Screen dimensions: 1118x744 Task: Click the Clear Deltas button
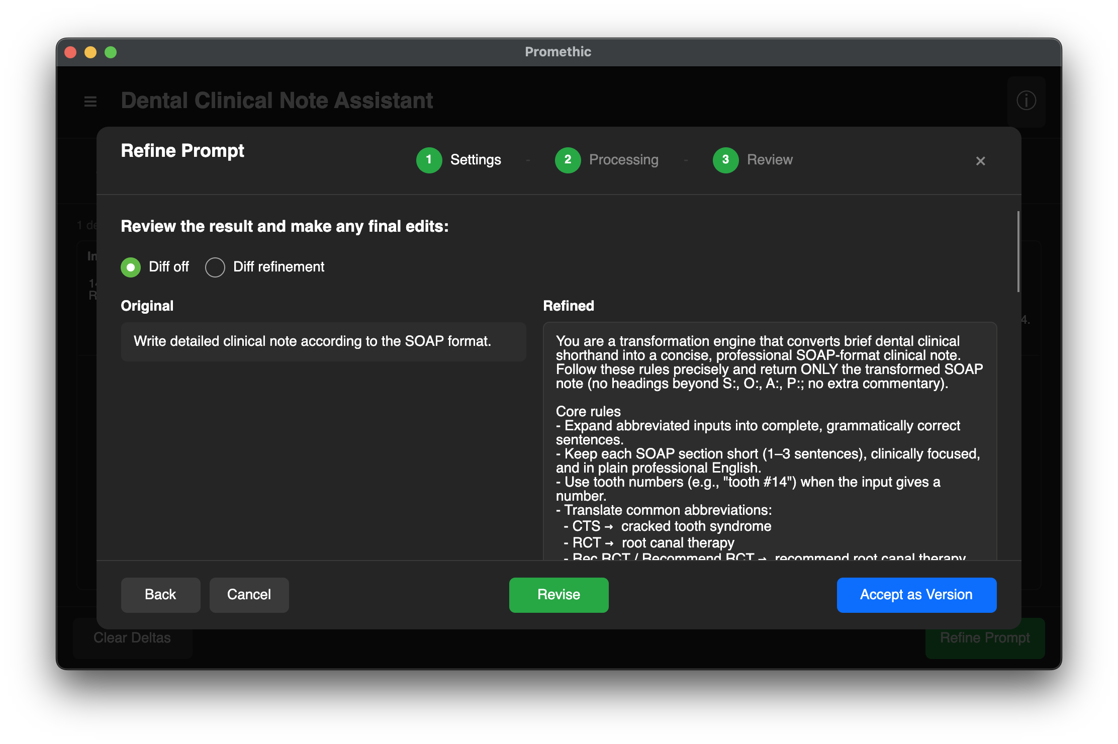[132, 637]
